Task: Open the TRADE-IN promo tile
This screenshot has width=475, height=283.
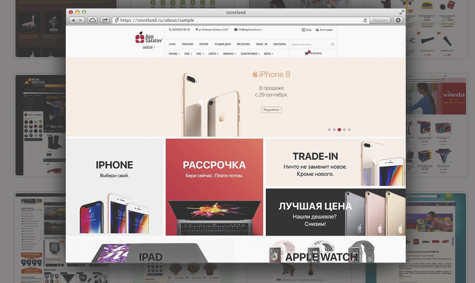Action: [x=336, y=162]
